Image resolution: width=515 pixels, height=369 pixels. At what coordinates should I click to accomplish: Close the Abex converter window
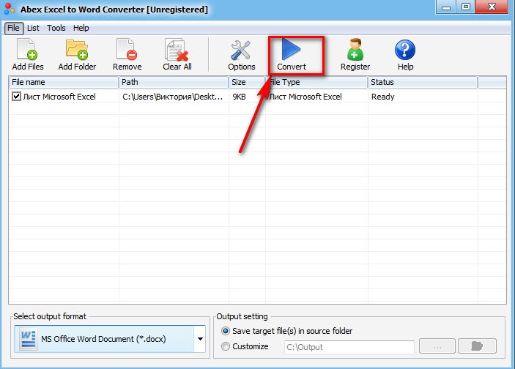click(492, 7)
